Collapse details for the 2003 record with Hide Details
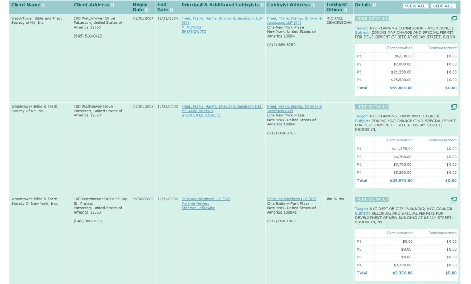 point(372,106)
